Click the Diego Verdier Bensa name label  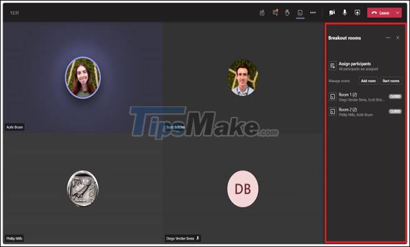click(x=180, y=238)
